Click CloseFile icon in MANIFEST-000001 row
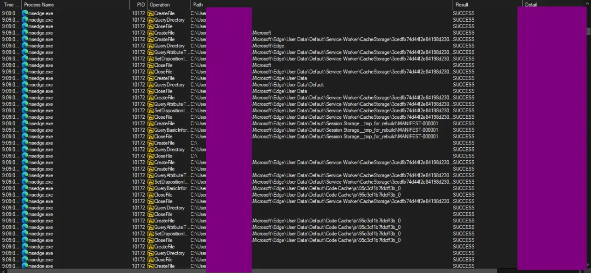The width and height of the screenshot is (591, 273). 150,137
